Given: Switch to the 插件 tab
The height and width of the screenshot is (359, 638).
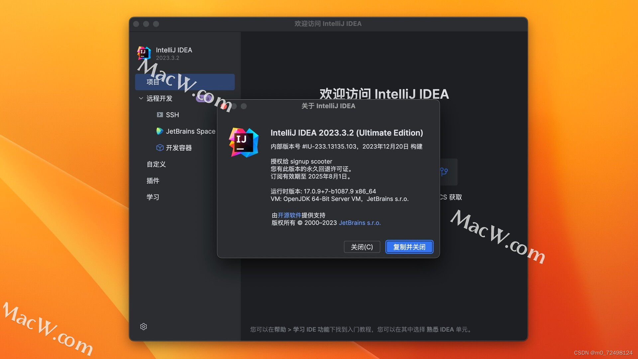Looking at the screenshot, I should (x=153, y=180).
